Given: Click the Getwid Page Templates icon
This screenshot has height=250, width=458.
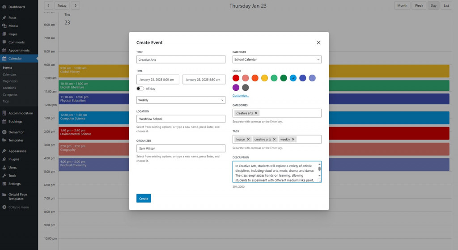Looking at the screenshot, I should pyautogui.click(x=4, y=195).
